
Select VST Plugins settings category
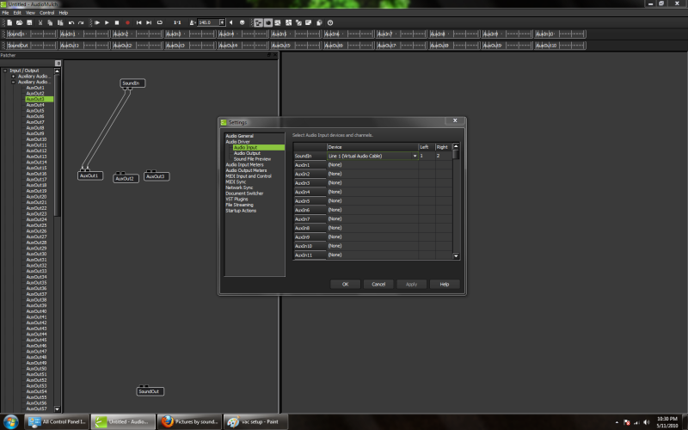pos(238,199)
